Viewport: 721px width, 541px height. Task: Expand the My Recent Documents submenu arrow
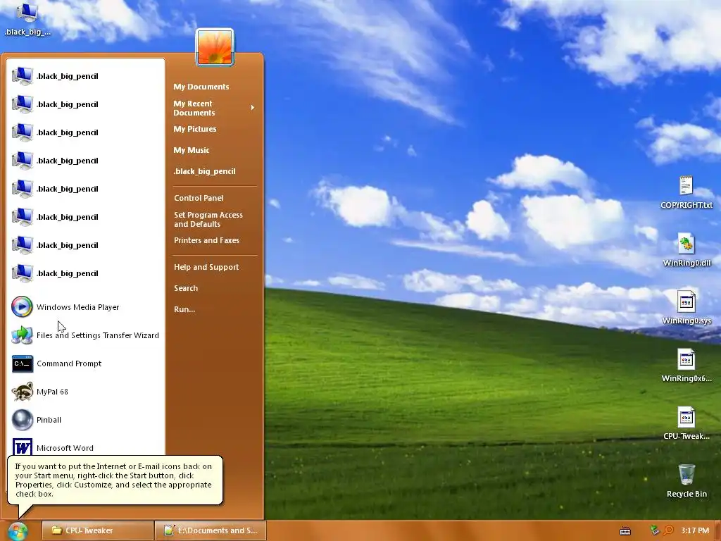pyautogui.click(x=253, y=108)
